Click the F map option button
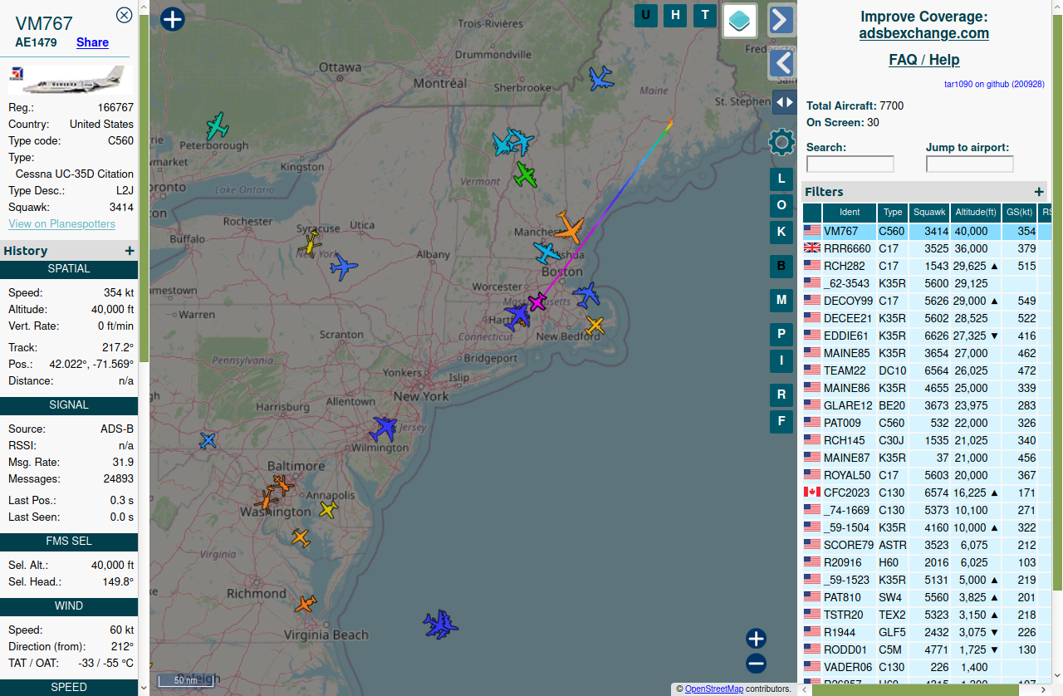 tap(781, 421)
